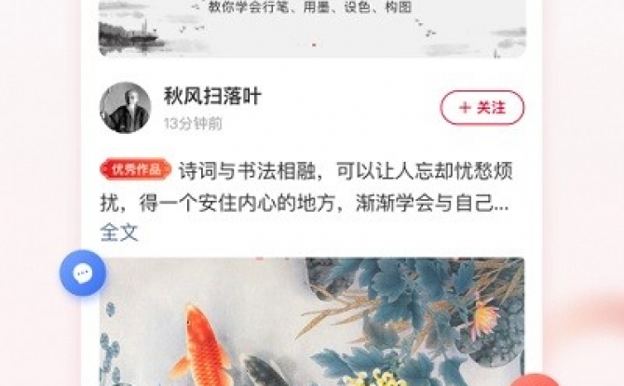Expand the post with 全文 link
The image size is (624, 386).
point(118,233)
